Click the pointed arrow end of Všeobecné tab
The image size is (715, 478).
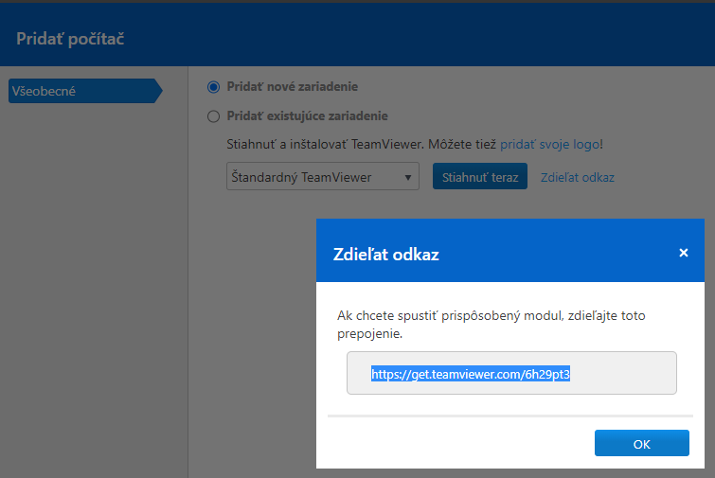click(158, 91)
